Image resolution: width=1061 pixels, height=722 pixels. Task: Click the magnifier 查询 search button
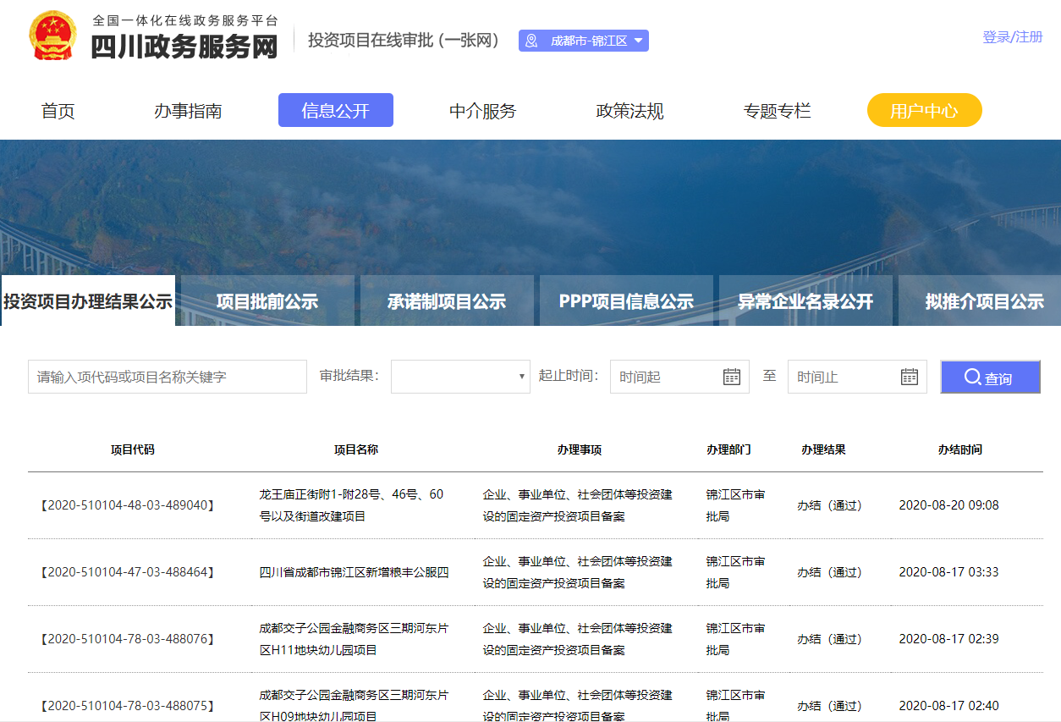tap(990, 378)
